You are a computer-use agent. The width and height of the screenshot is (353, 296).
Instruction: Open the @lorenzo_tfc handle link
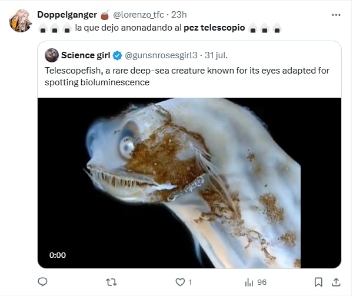(x=139, y=15)
